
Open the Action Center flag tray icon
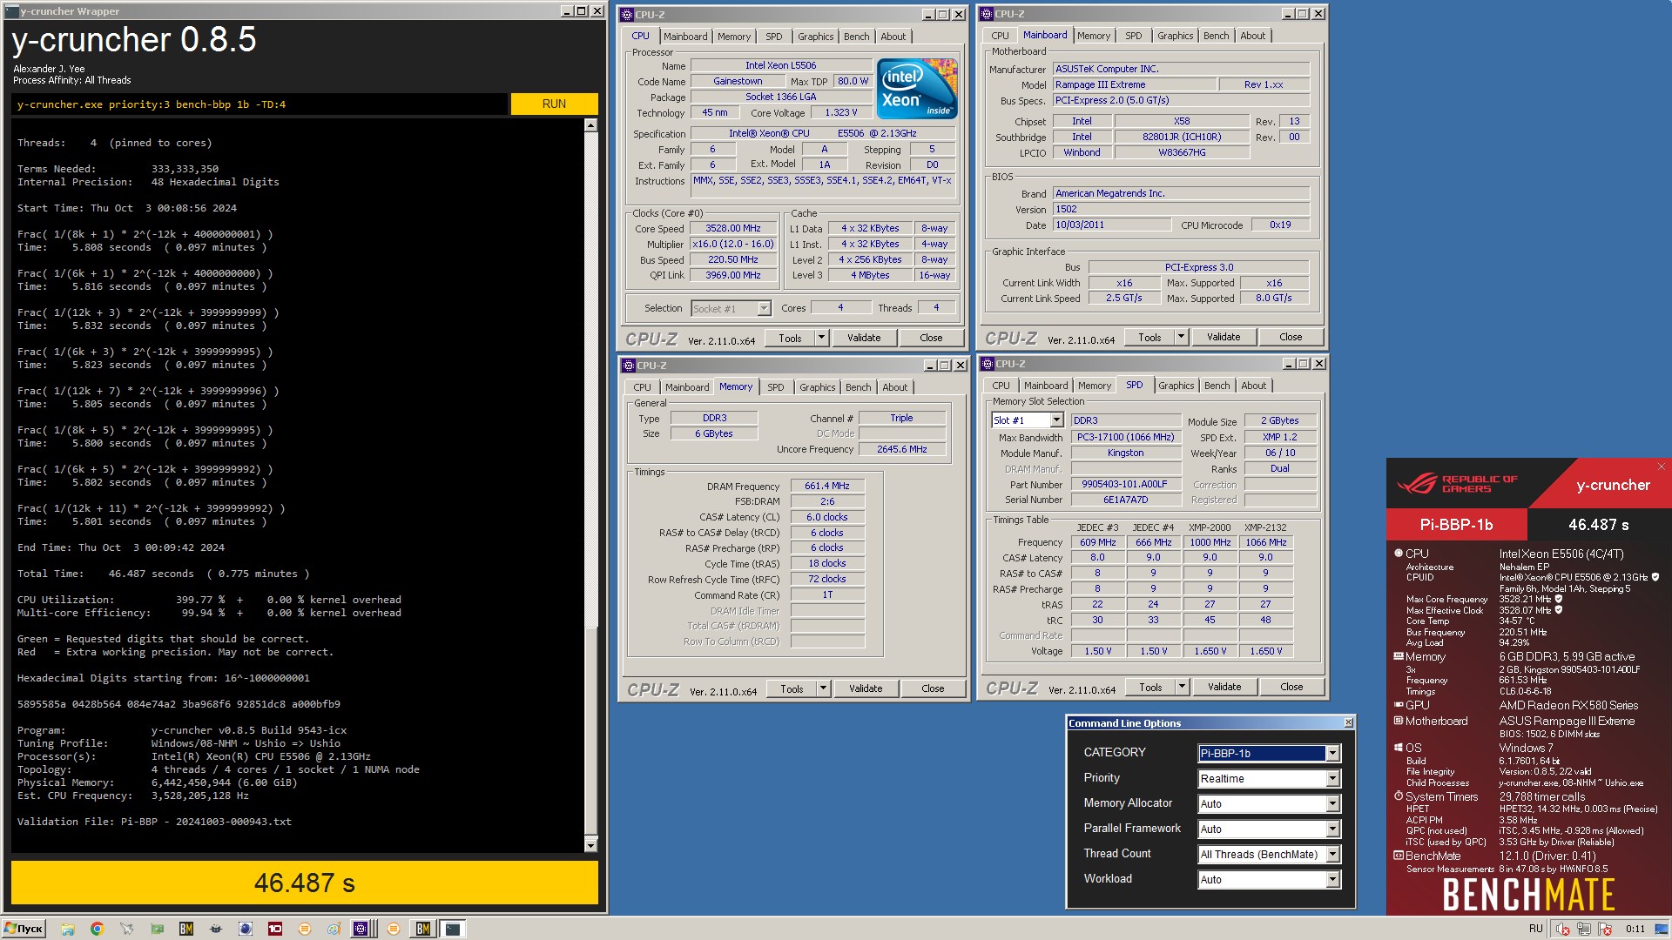tap(1605, 929)
